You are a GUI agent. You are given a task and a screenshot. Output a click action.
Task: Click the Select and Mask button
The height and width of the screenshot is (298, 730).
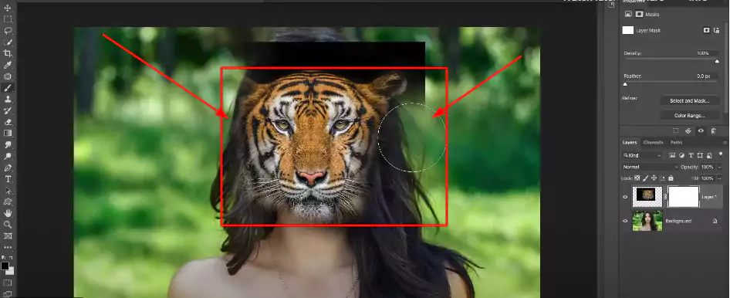[690, 100]
